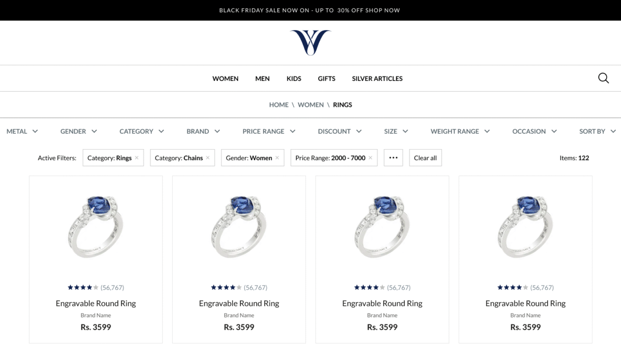Image resolution: width=621 pixels, height=349 pixels.
Task: Go to Silver Articles menu
Action: [377, 78]
